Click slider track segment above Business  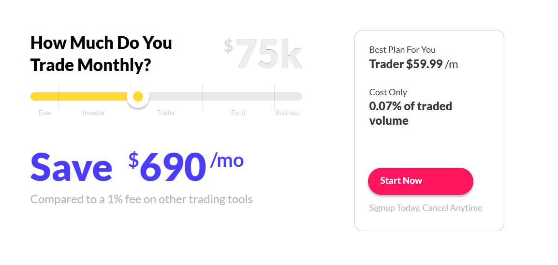(288, 96)
